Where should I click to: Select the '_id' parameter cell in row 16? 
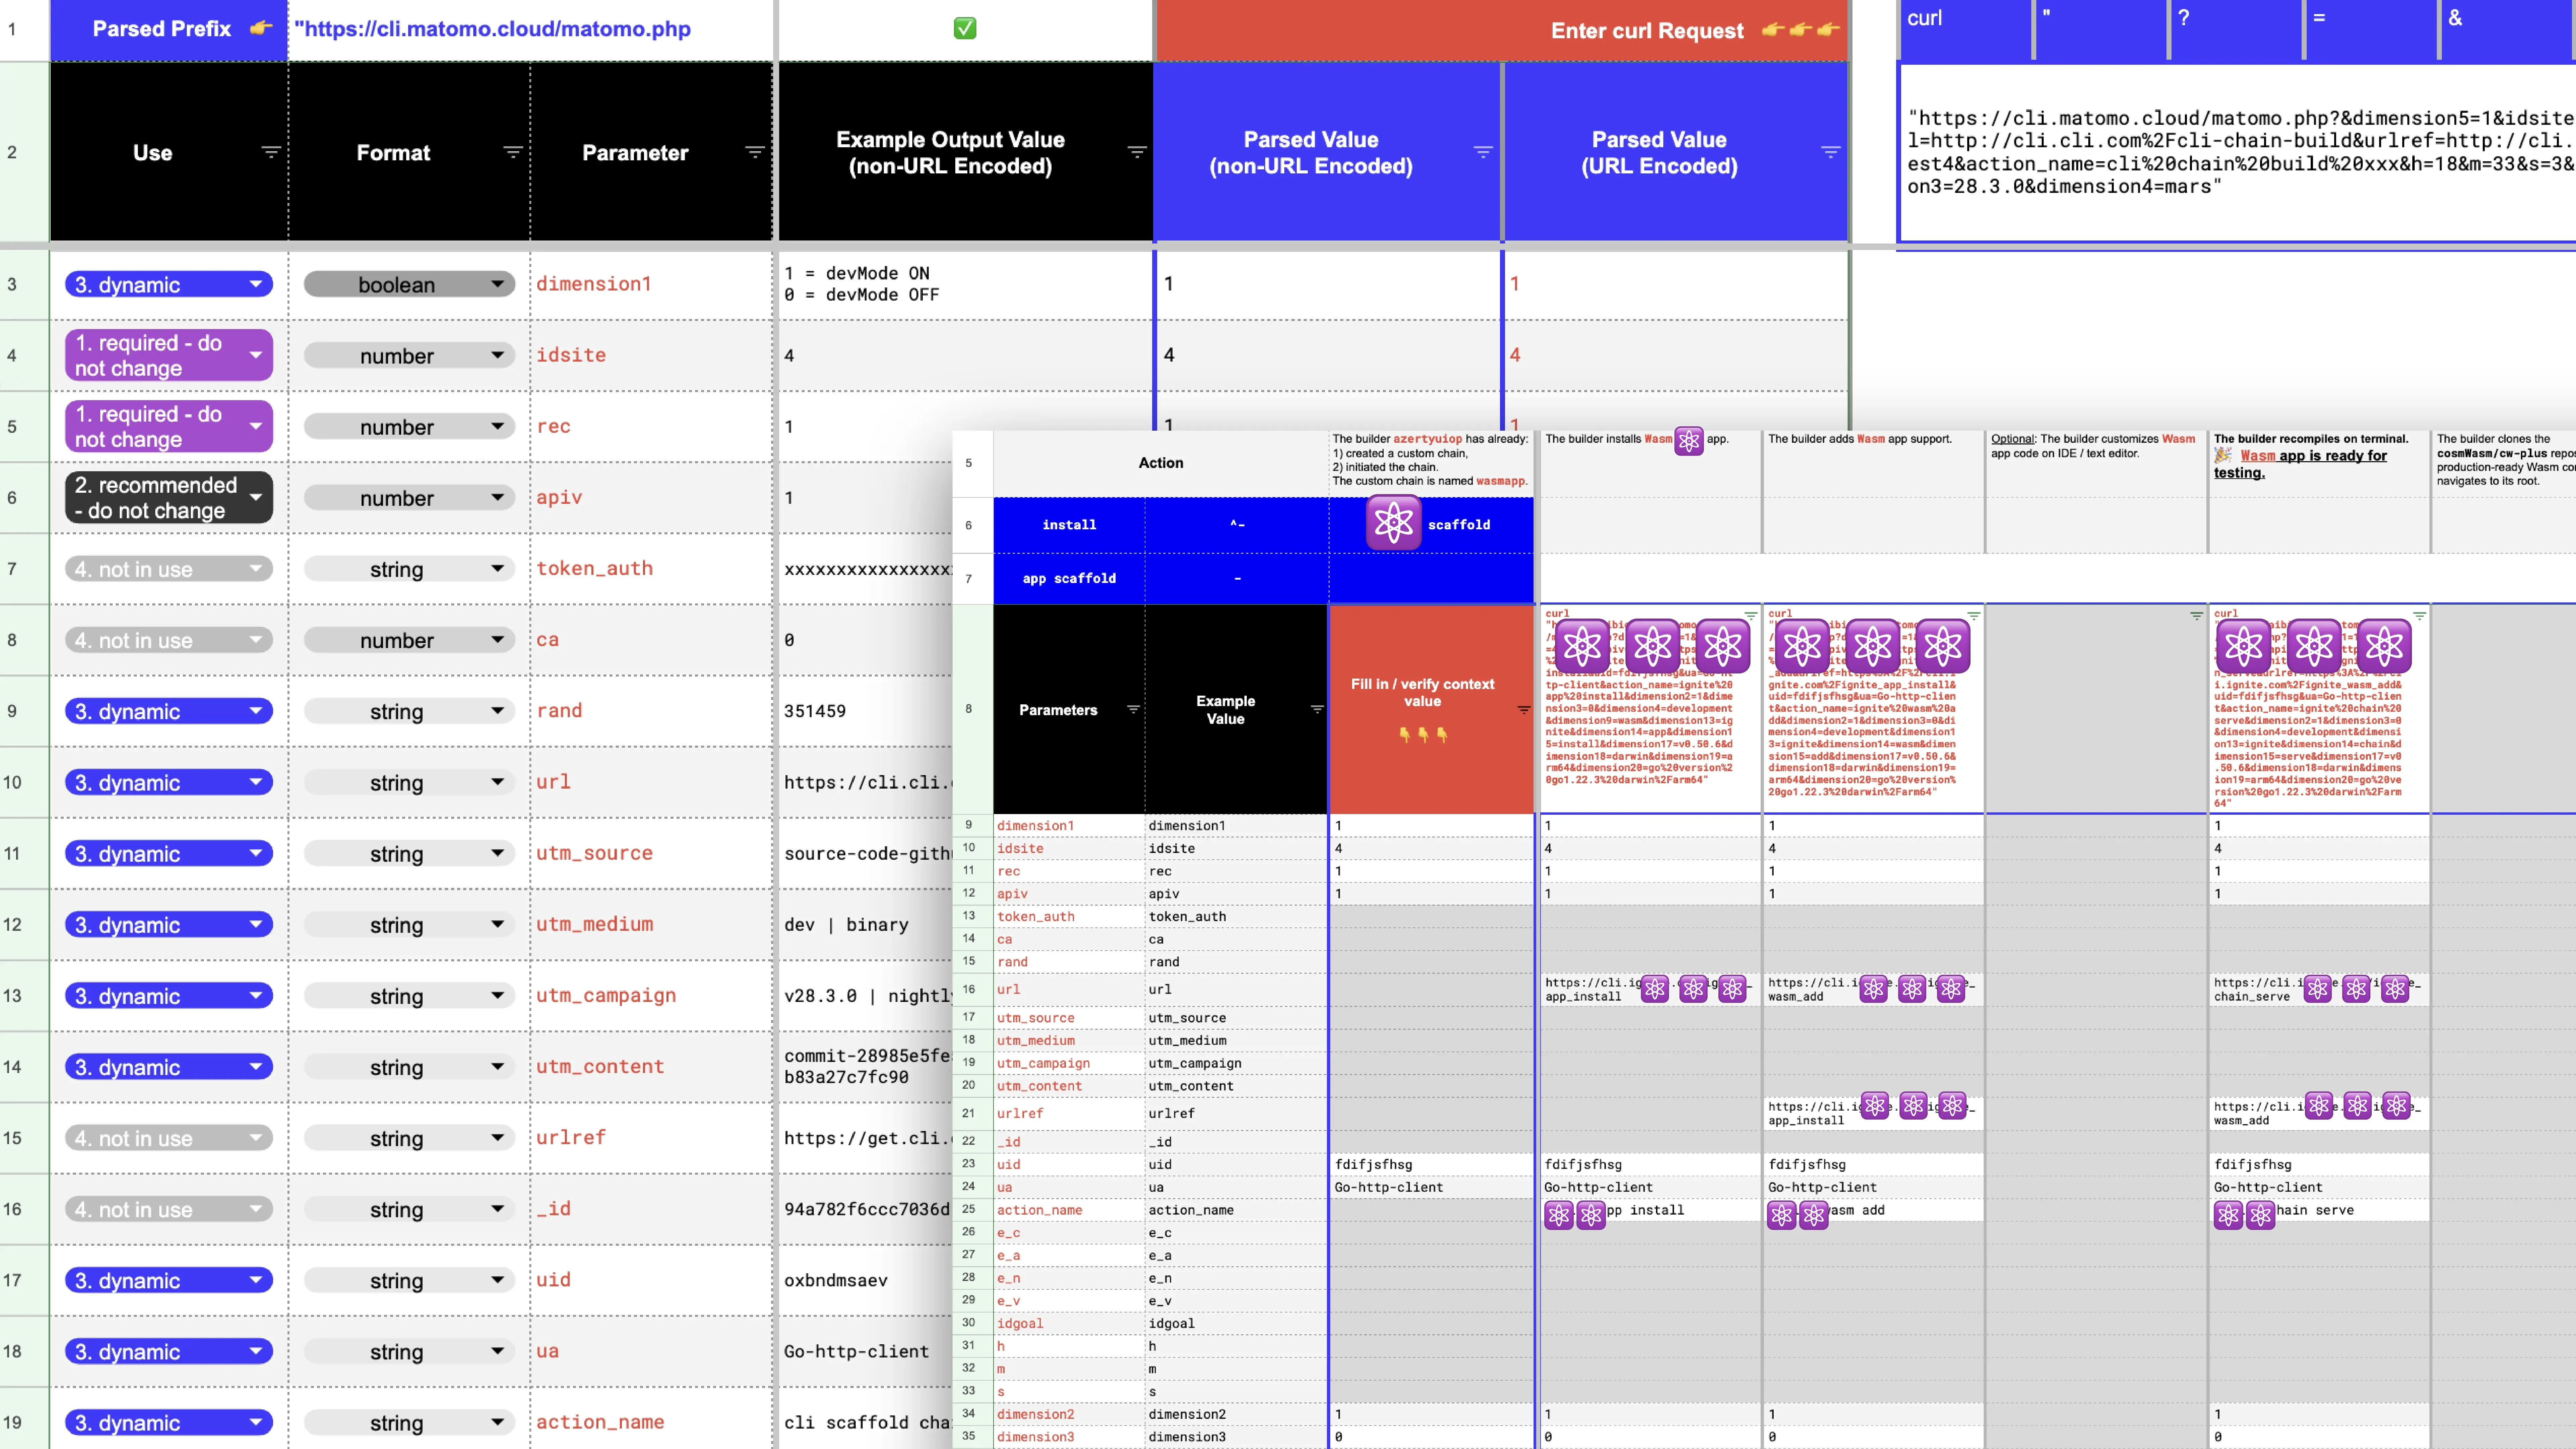[651, 1209]
